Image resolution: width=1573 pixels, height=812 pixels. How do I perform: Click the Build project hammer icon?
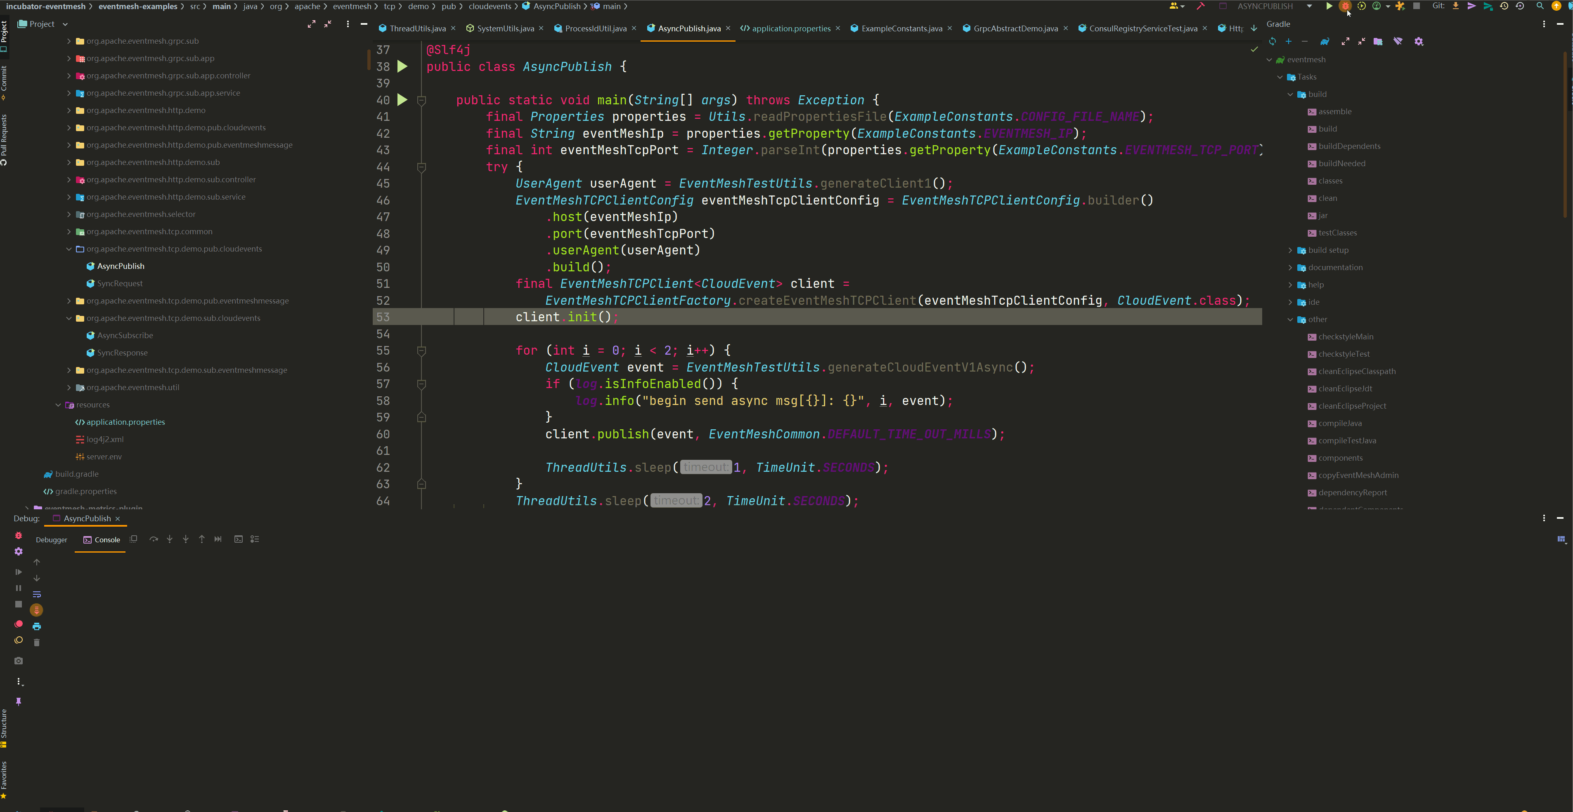[x=1201, y=6]
